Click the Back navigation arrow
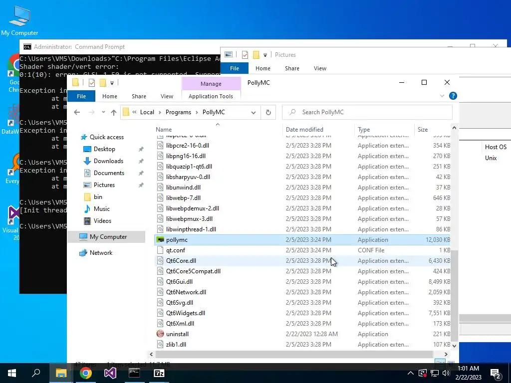Screen dimensions: 511x383 pyautogui.click(x=77, y=112)
